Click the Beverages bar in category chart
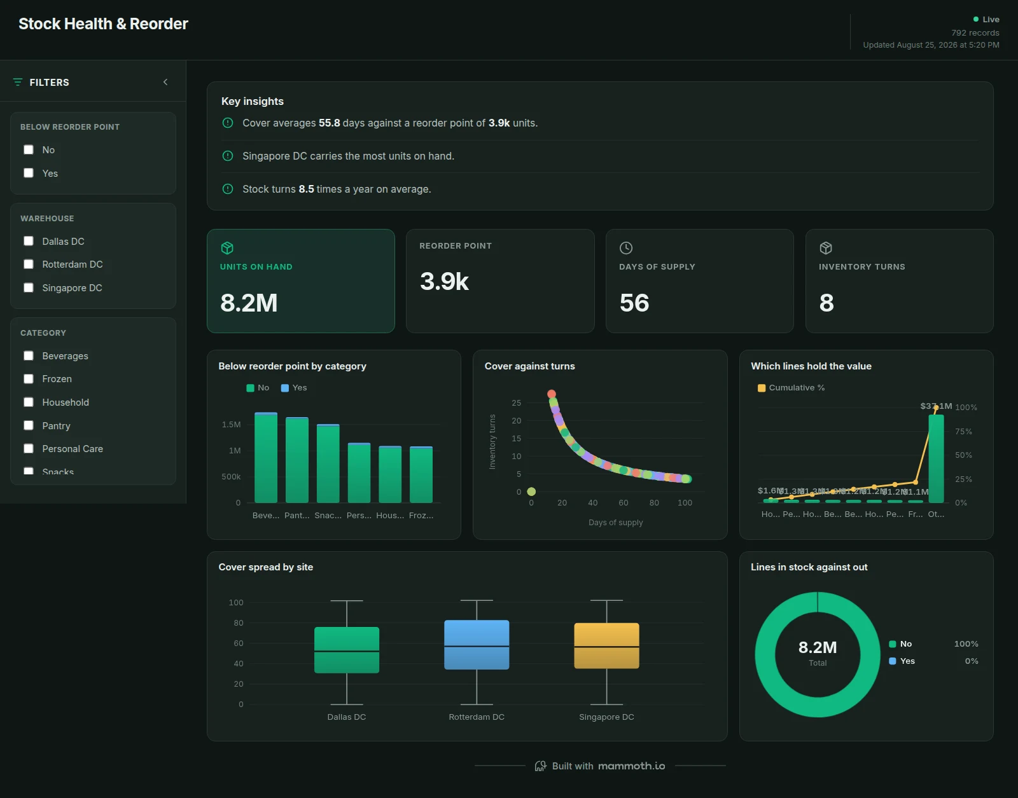Screen dimensions: 1018x798 pyautogui.click(x=266, y=458)
